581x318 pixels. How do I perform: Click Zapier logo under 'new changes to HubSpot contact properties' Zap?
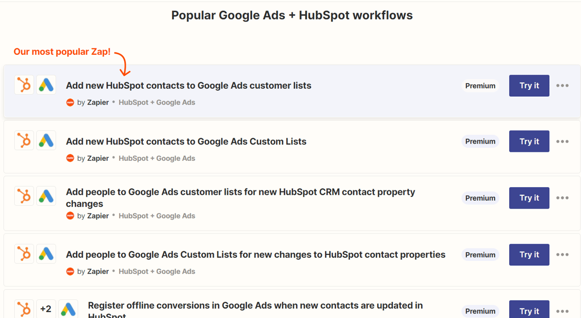coord(70,272)
